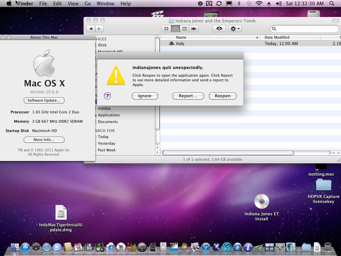341x256 pixels.
Task: Select the Indy file row
Action: click(x=250, y=44)
